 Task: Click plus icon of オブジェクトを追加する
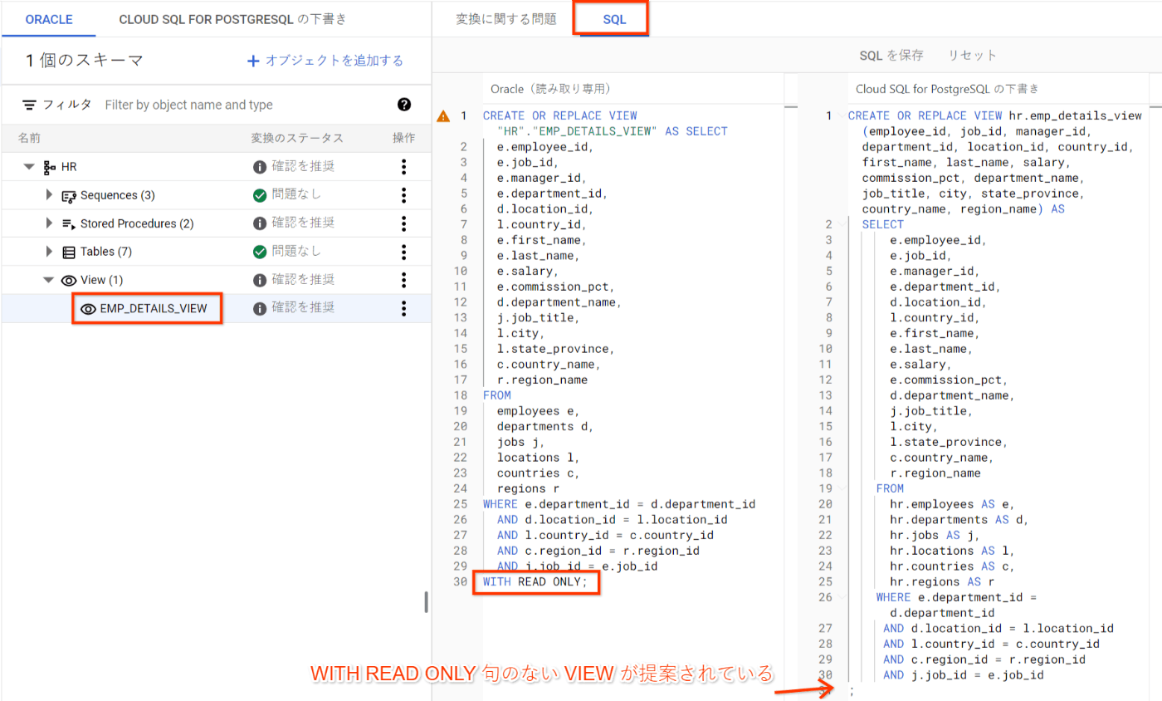pos(253,61)
